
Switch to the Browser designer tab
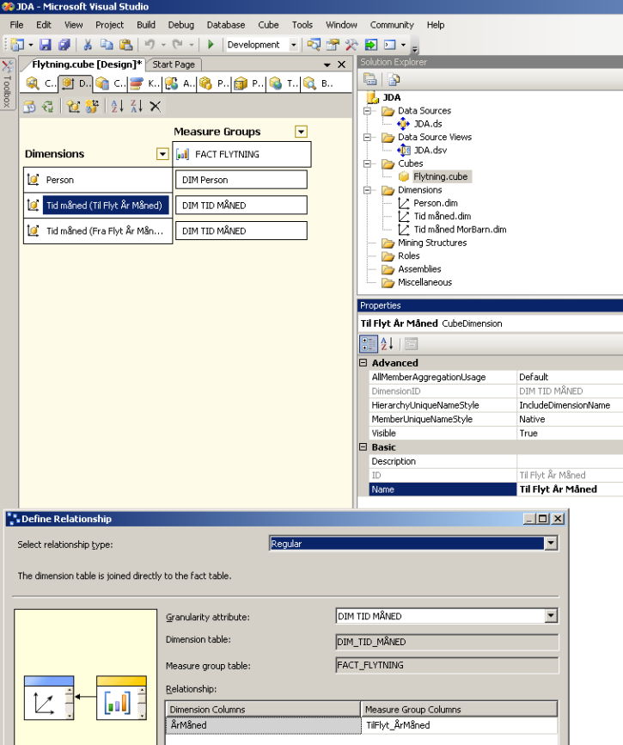tap(318, 83)
